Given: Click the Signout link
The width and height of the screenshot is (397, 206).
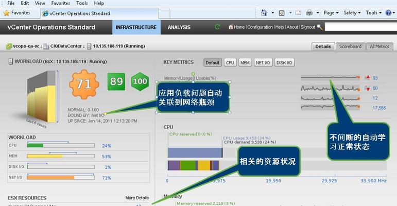Looking at the screenshot, I should [308, 27].
